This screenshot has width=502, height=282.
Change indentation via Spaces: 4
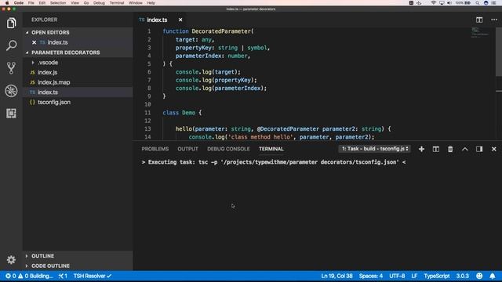[371, 276]
